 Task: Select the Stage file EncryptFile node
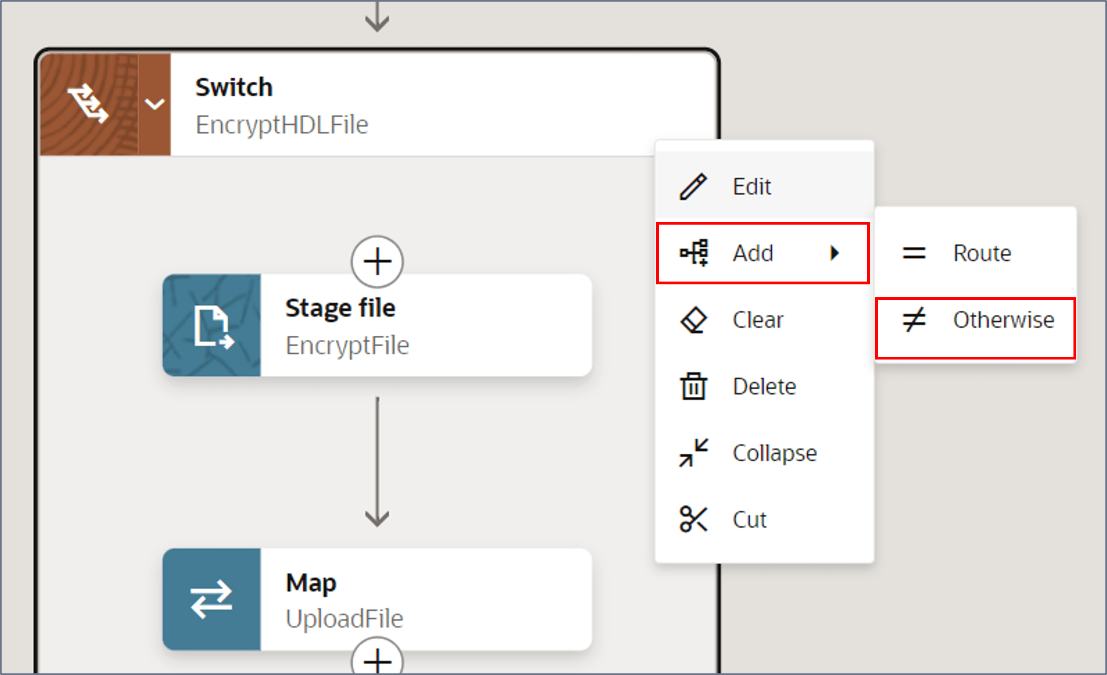[377, 325]
